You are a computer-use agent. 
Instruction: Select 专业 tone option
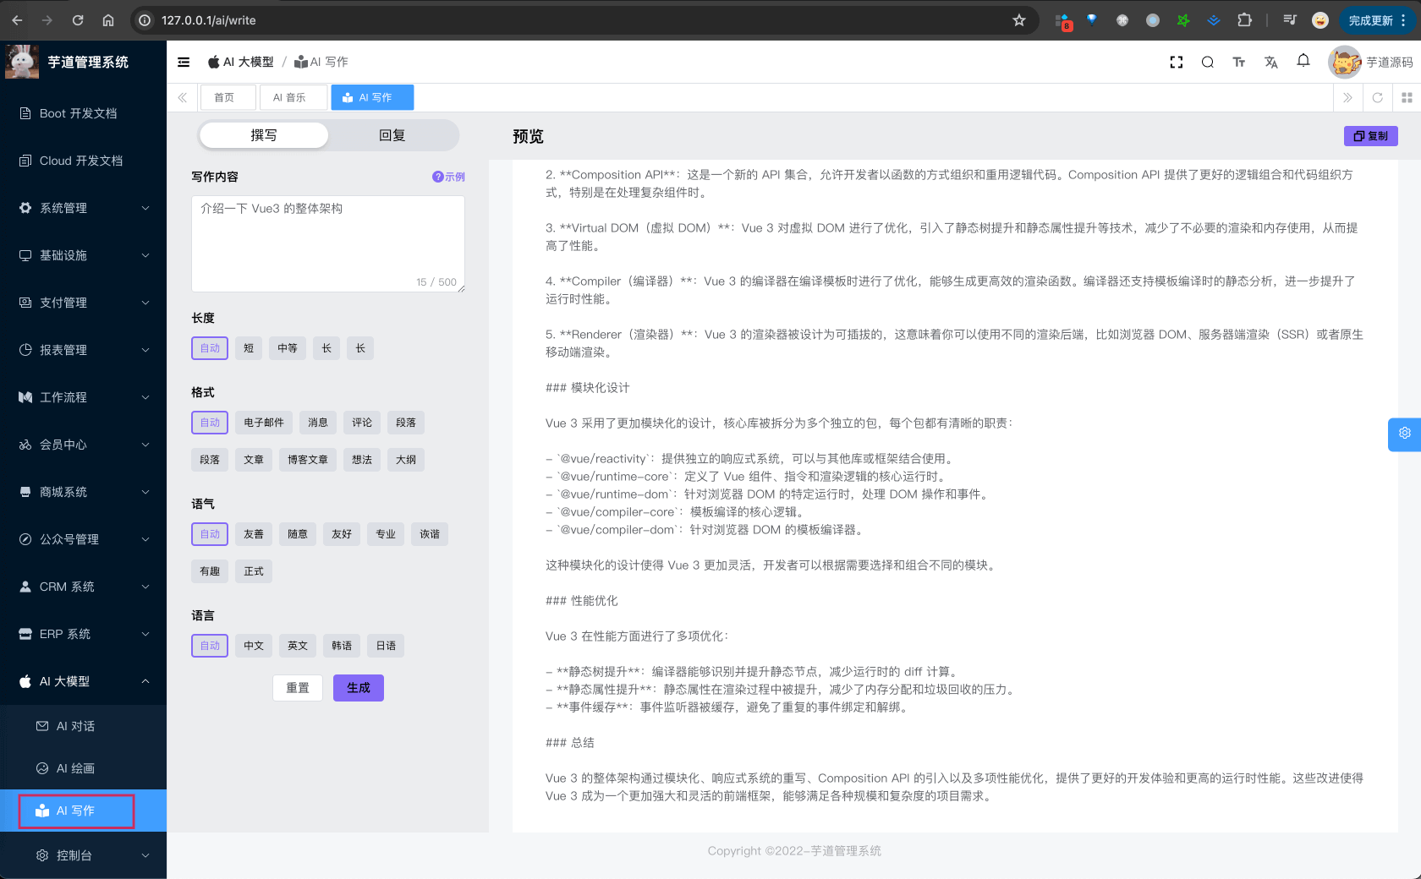click(386, 534)
